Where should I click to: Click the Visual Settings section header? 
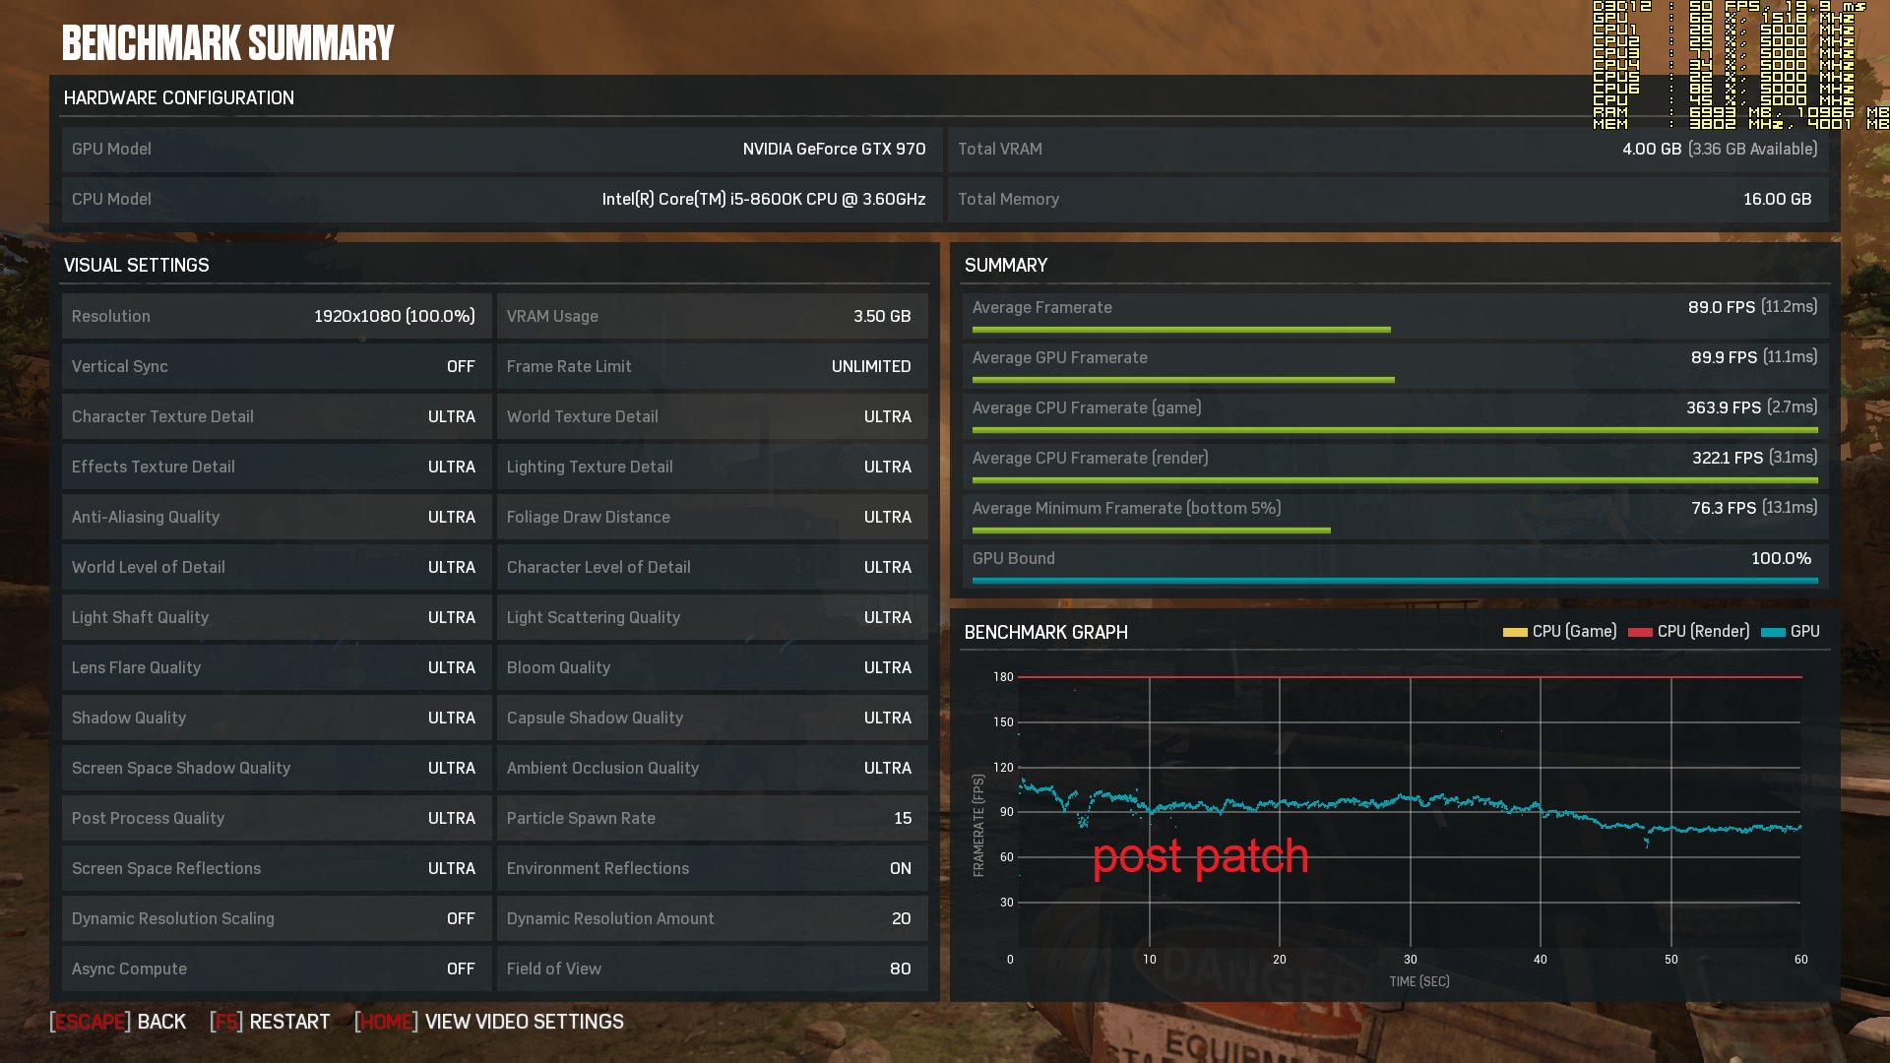(x=137, y=265)
